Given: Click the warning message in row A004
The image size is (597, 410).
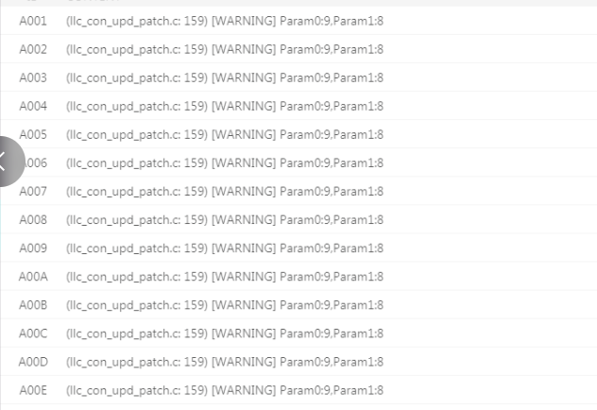Looking at the screenshot, I should click(x=225, y=106).
